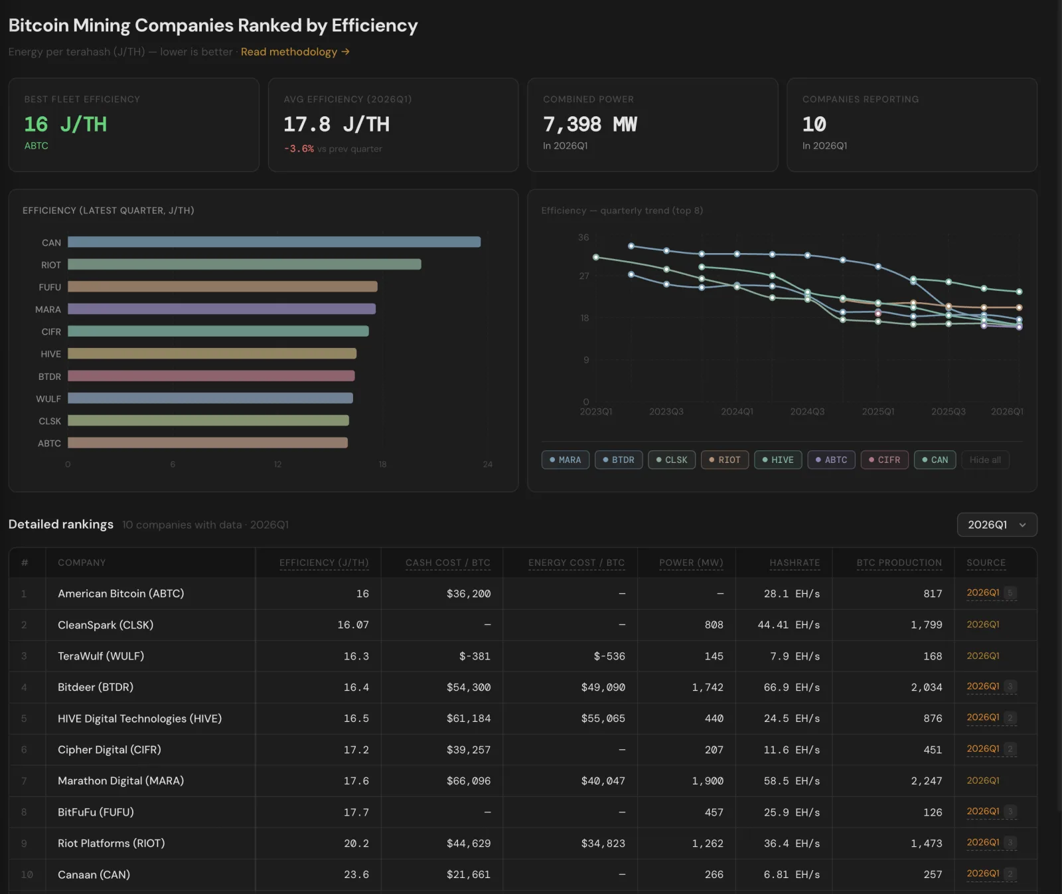Toggle the BTDR series in trend legend
1062x894 pixels.
click(x=619, y=460)
